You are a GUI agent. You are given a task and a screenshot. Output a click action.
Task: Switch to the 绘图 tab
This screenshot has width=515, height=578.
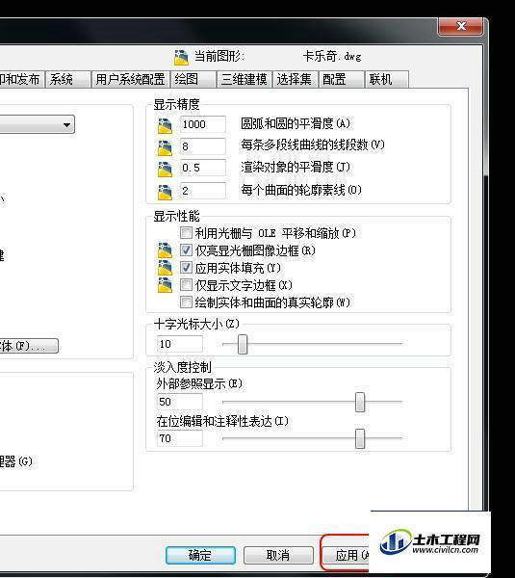193,79
